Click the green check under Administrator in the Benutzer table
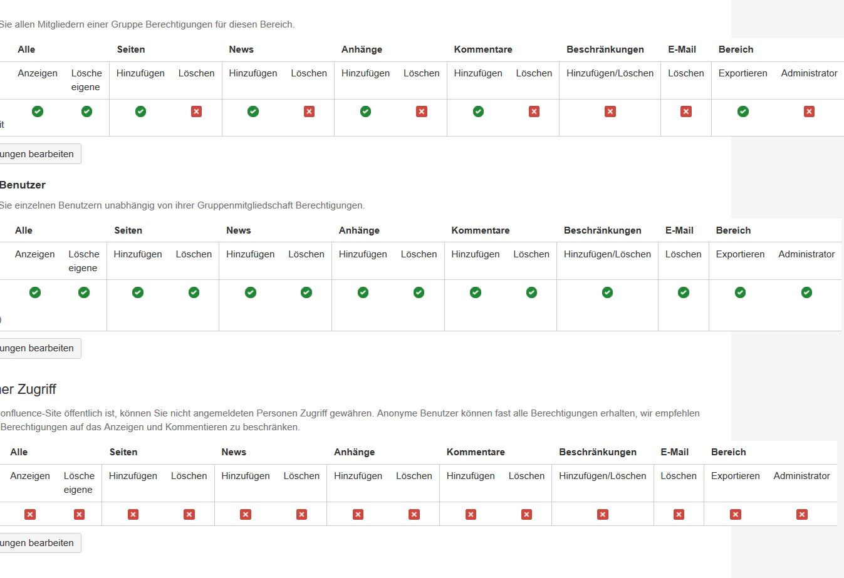 point(806,292)
